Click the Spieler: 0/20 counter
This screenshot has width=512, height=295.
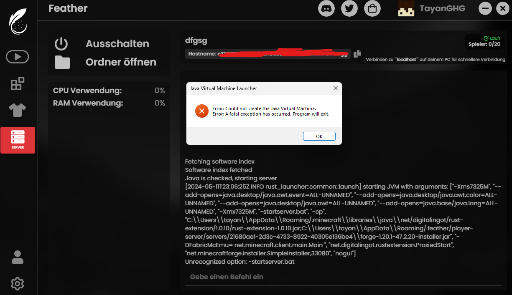[x=484, y=44]
